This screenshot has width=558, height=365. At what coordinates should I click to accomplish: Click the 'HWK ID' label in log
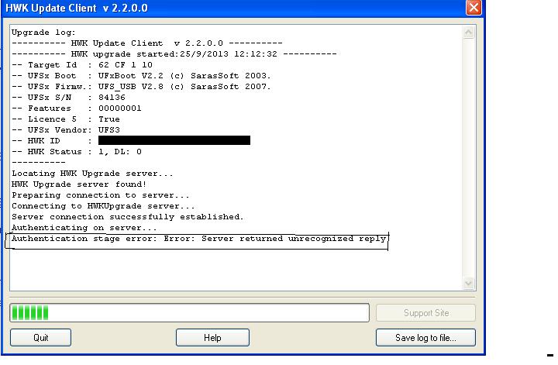(x=43, y=141)
